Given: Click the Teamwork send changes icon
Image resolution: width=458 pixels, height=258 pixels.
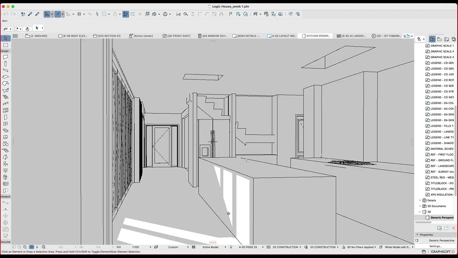Looking at the screenshot, I should (x=291, y=14).
